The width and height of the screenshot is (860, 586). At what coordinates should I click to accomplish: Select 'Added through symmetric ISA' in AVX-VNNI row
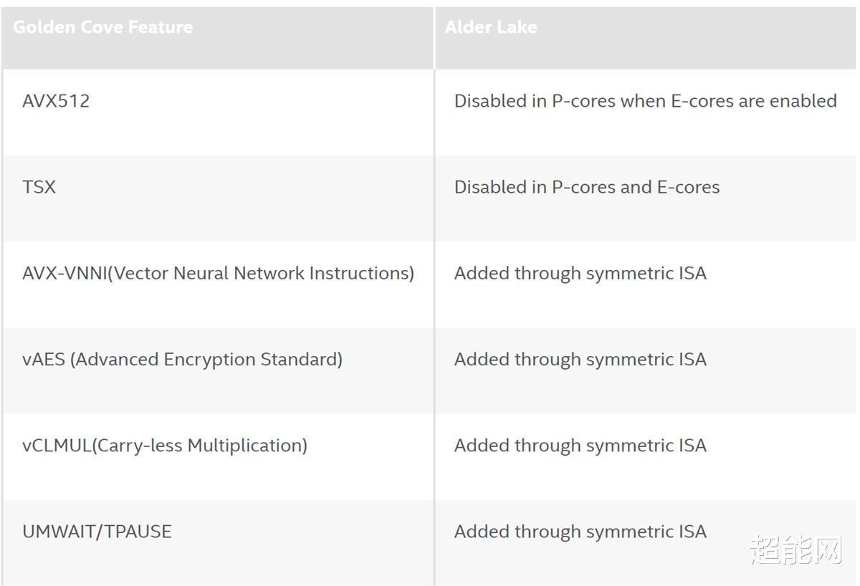[x=580, y=274]
